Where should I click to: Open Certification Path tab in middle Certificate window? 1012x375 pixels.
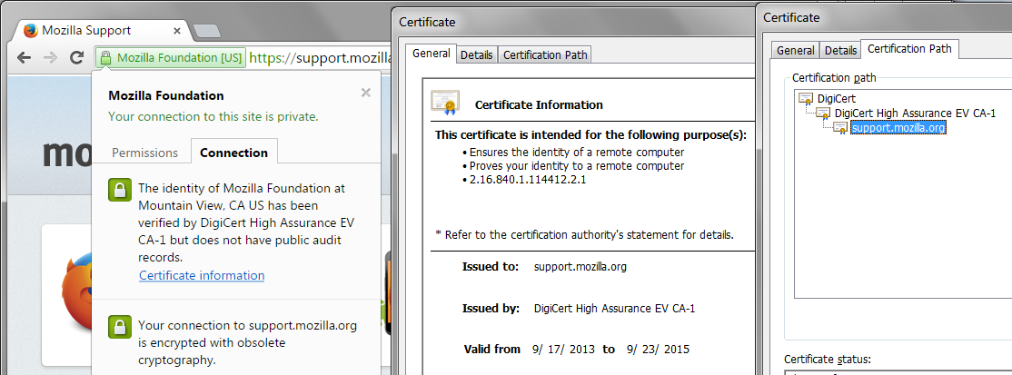pyautogui.click(x=545, y=54)
